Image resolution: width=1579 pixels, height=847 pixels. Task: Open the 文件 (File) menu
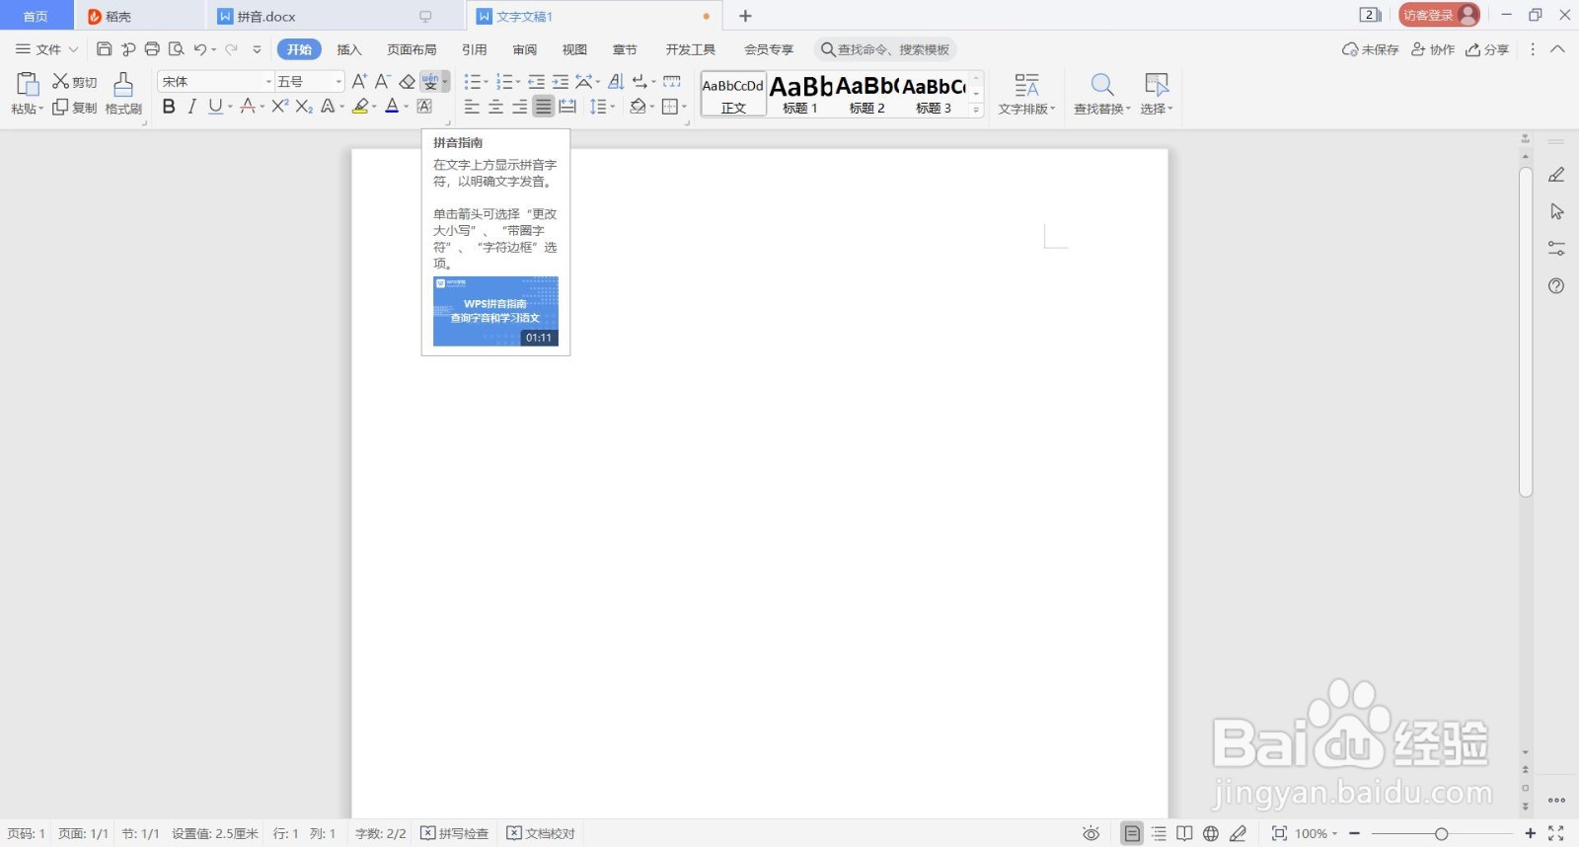pos(46,49)
